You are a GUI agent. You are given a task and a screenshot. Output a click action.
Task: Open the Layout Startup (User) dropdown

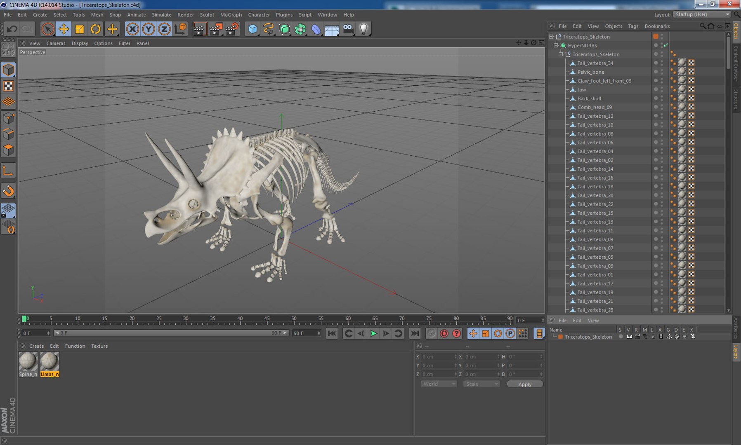(702, 14)
